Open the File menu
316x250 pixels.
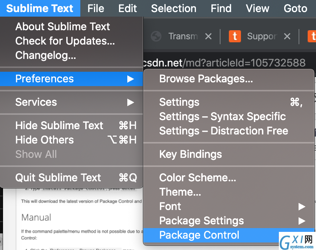96,8
